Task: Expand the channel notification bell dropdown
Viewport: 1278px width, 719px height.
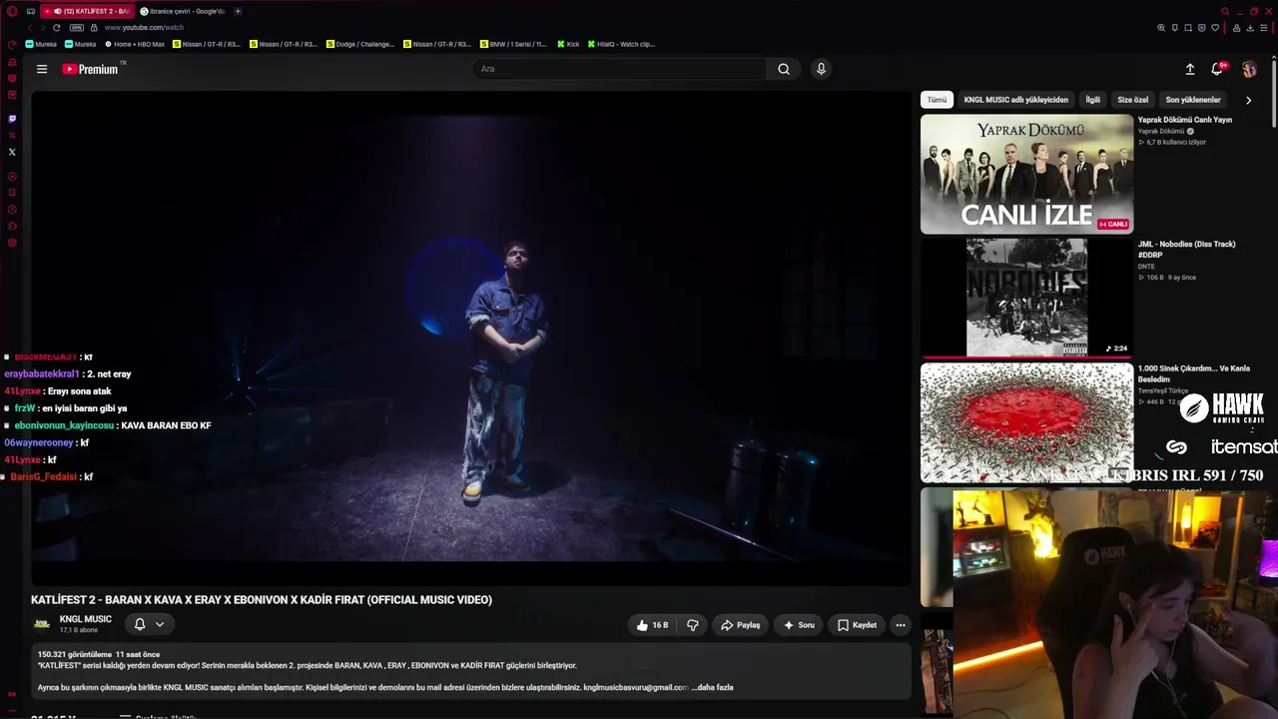Action: [150, 624]
